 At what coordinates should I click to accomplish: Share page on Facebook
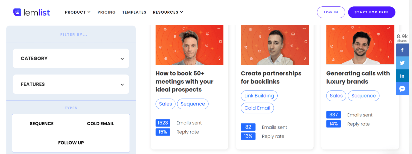point(402,50)
